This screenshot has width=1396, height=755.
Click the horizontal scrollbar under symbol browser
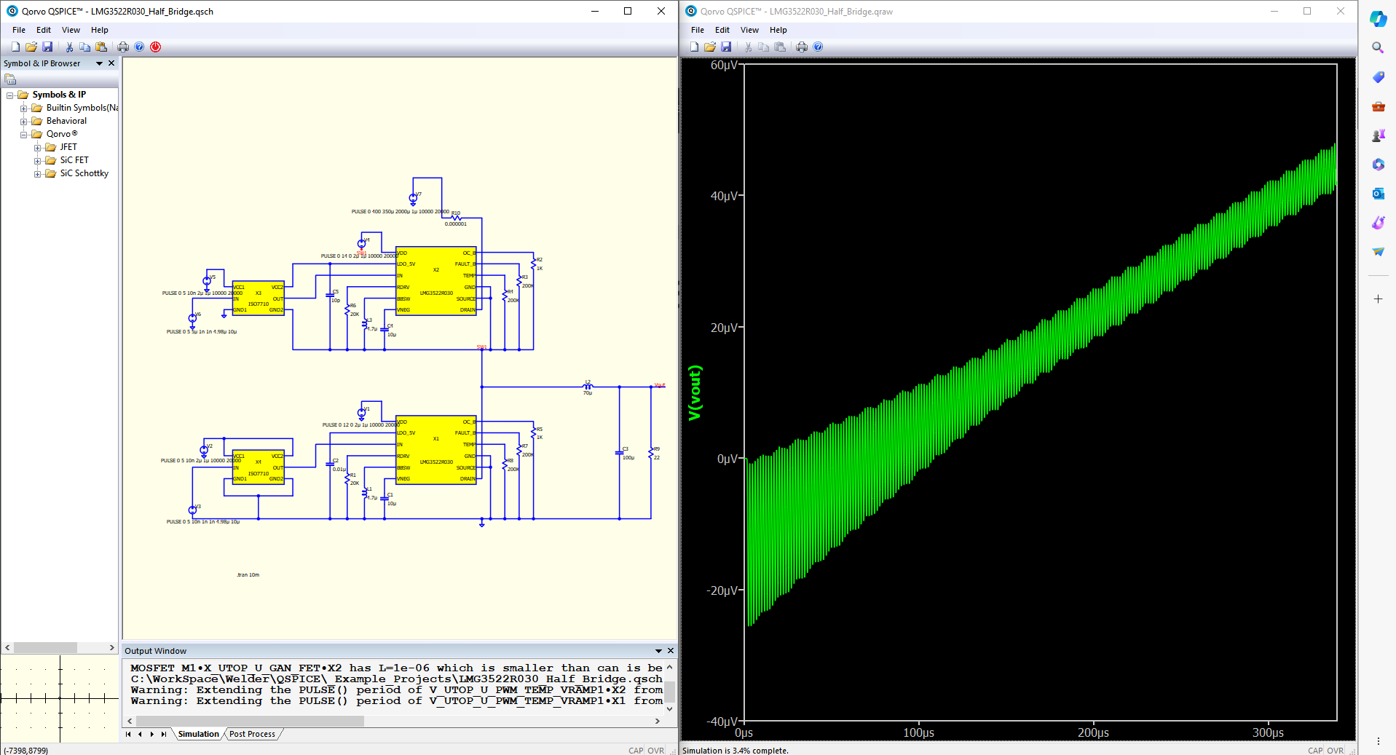tap(60, 647)
